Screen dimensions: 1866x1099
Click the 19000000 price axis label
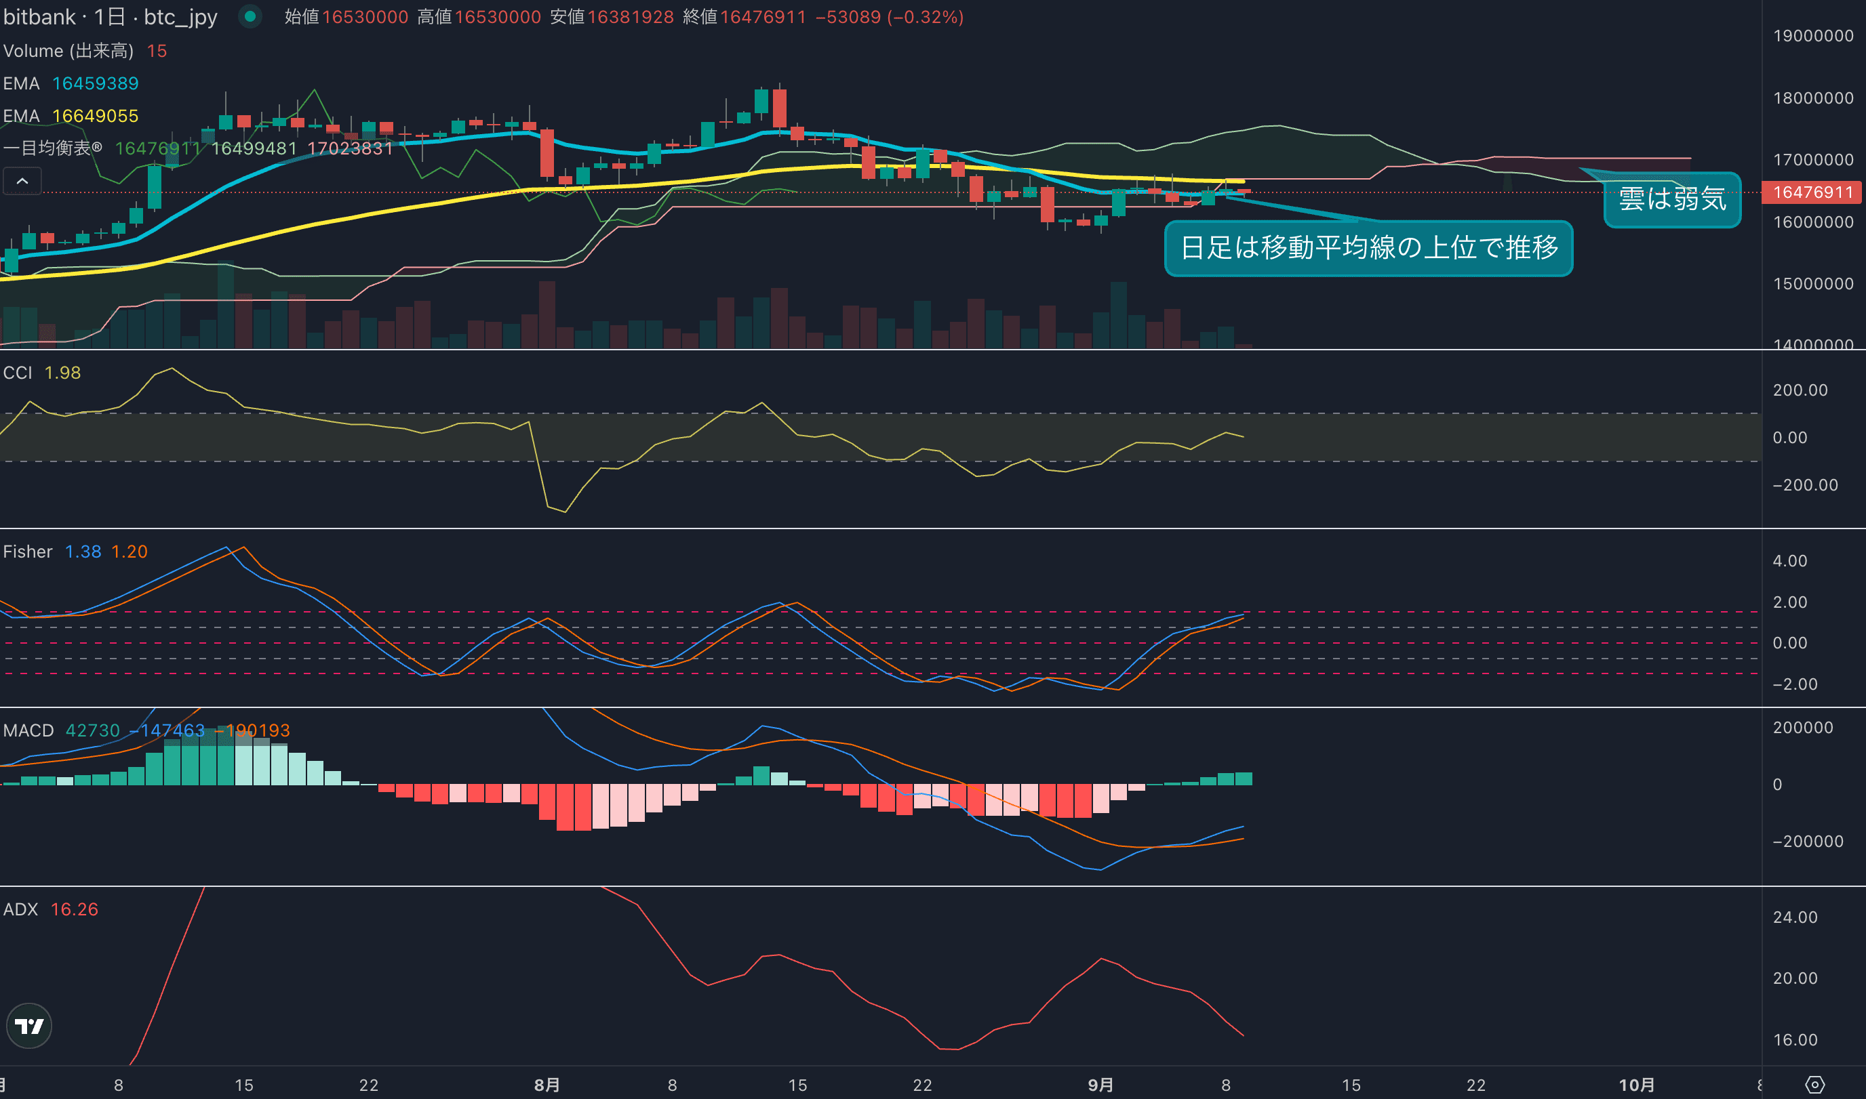coord(1812,35)
